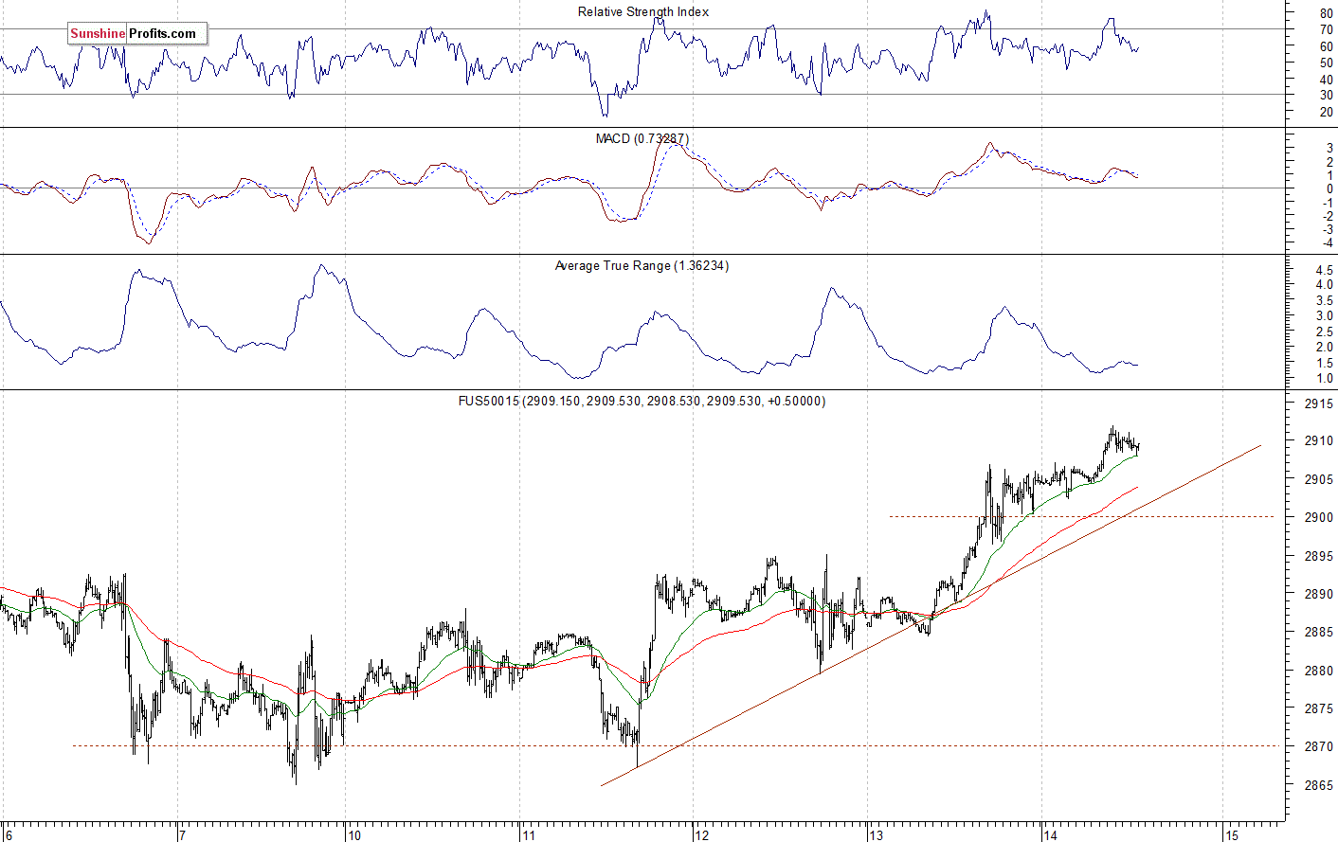Click the price axis label 2915
This screenshot has height=842, width=1338.
click(1318, 404)
